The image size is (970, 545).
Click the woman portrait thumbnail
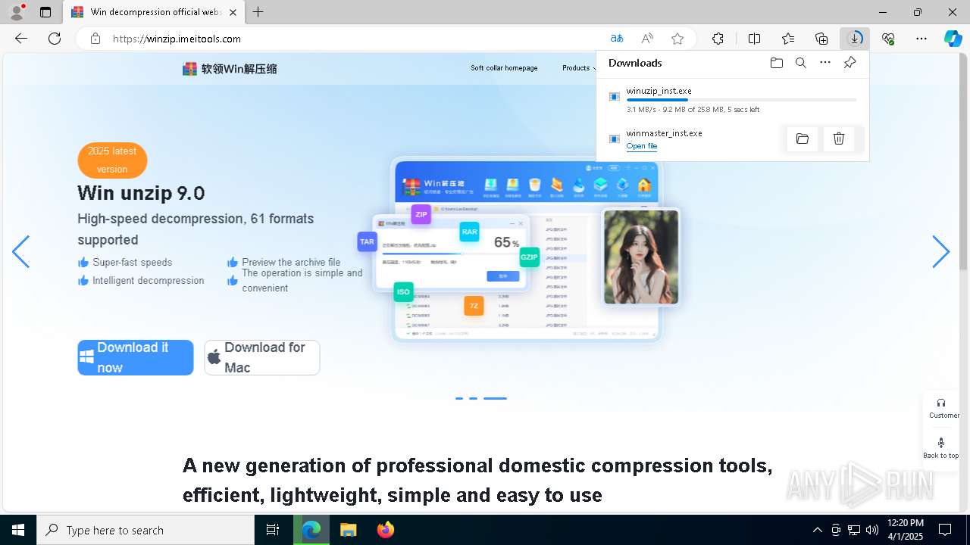[641, 257]
